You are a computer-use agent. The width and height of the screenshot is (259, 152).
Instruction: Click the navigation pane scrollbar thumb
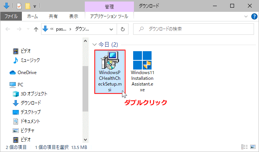point(86,89)
